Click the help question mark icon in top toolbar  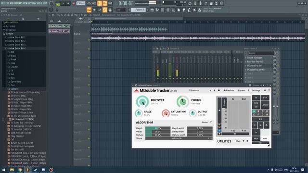[205, 3]
